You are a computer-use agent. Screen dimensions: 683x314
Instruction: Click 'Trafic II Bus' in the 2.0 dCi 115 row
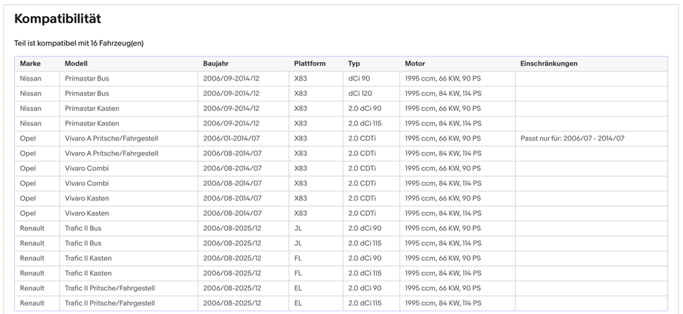(83, 243)
